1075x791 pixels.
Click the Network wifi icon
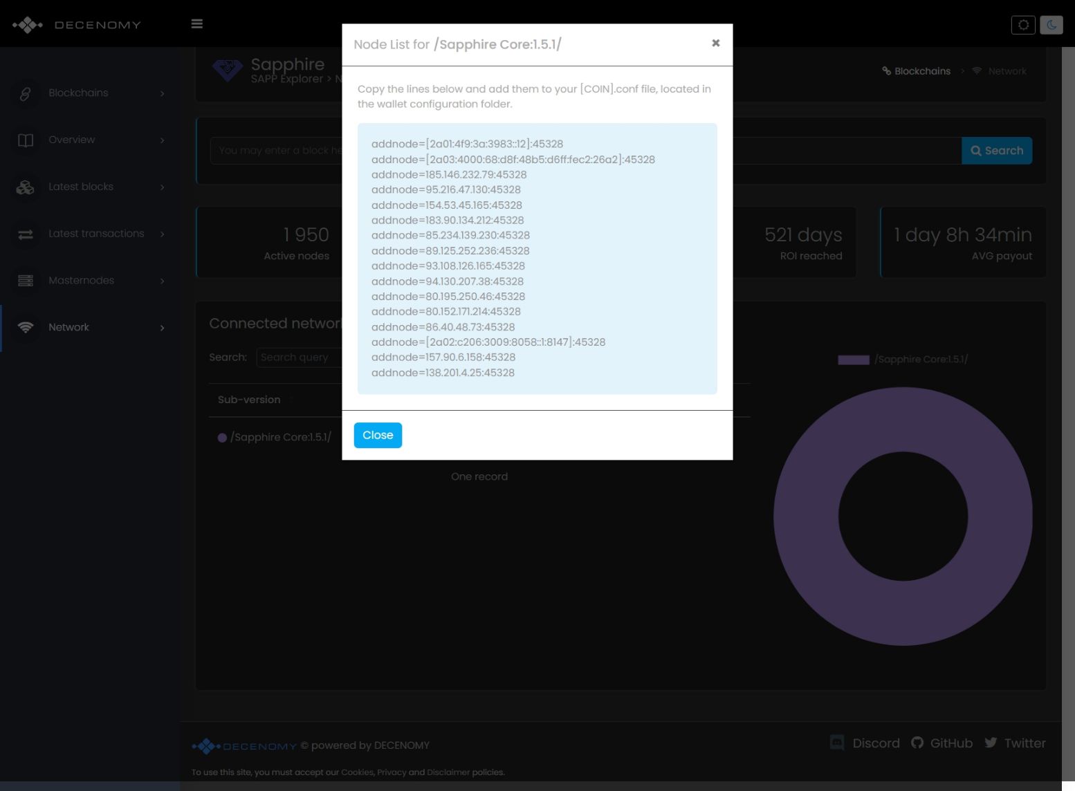[26, 328]
